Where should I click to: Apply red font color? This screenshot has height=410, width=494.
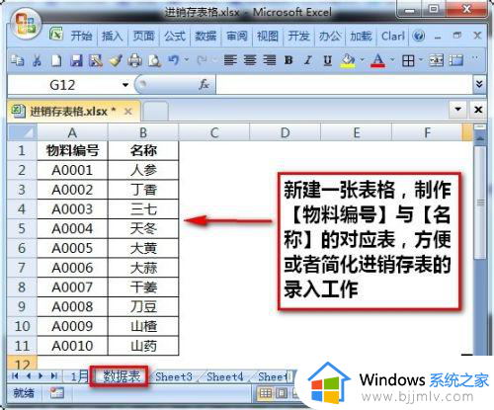[x=378, y=60]
